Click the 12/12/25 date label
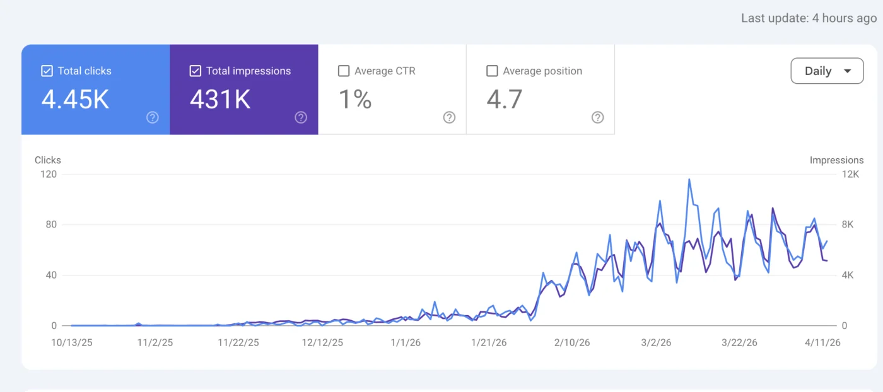 pyautogui.click(x=322, y=343)
